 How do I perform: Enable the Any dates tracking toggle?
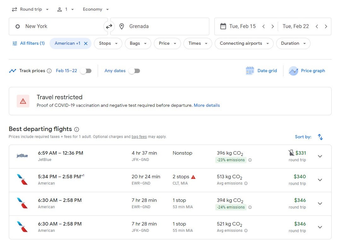point(135,71)
